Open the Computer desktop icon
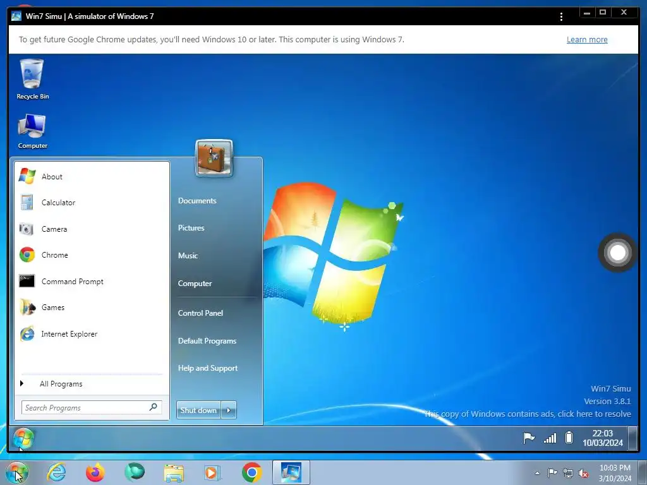This screenshot has height=485, width=647. pyautogui.click(x=32, y=131)
